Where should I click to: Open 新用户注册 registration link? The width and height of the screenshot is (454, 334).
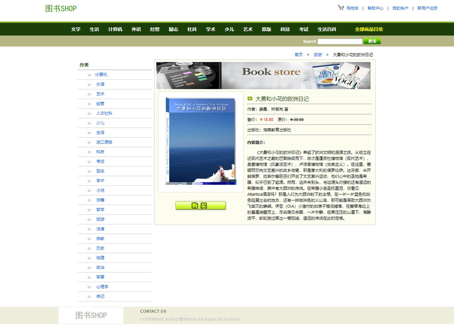(x=427, y=8)
